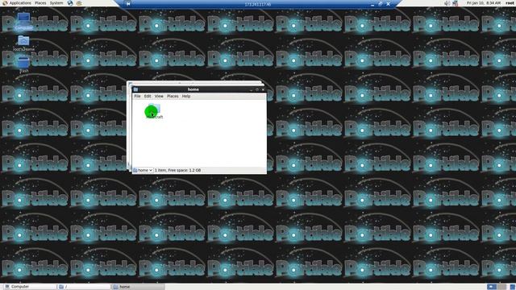Open the Places menu in top panel
Screen dimensions: 516x290
(x=40, y=3)
